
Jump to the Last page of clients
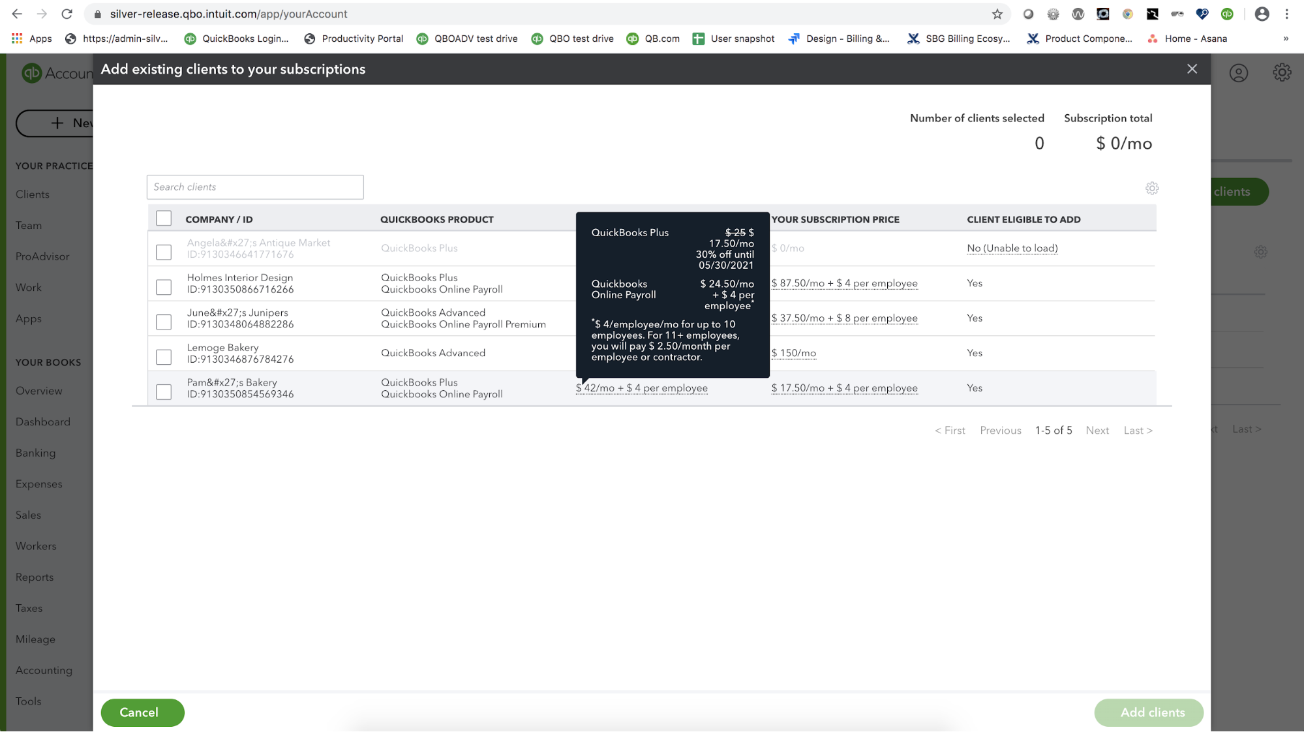tap(1138, 431)
